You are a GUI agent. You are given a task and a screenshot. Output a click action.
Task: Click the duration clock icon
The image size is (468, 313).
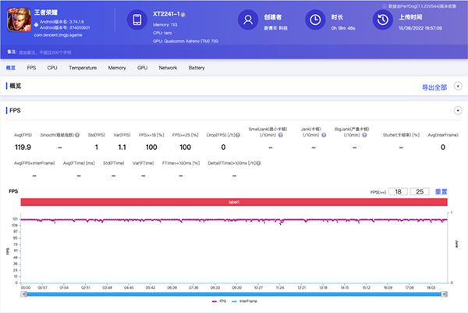[314, 20]
